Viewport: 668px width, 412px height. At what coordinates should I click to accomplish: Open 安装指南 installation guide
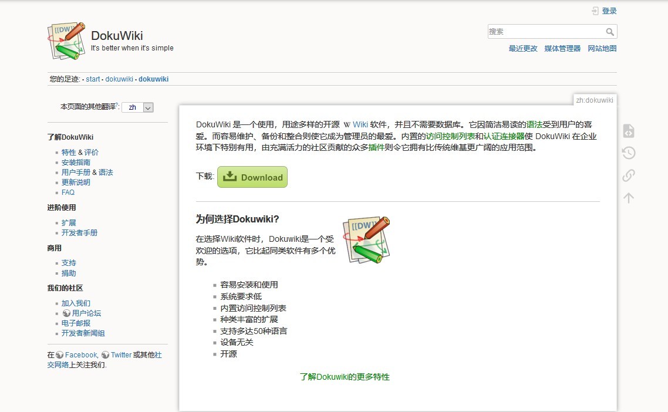click(76, 163)
